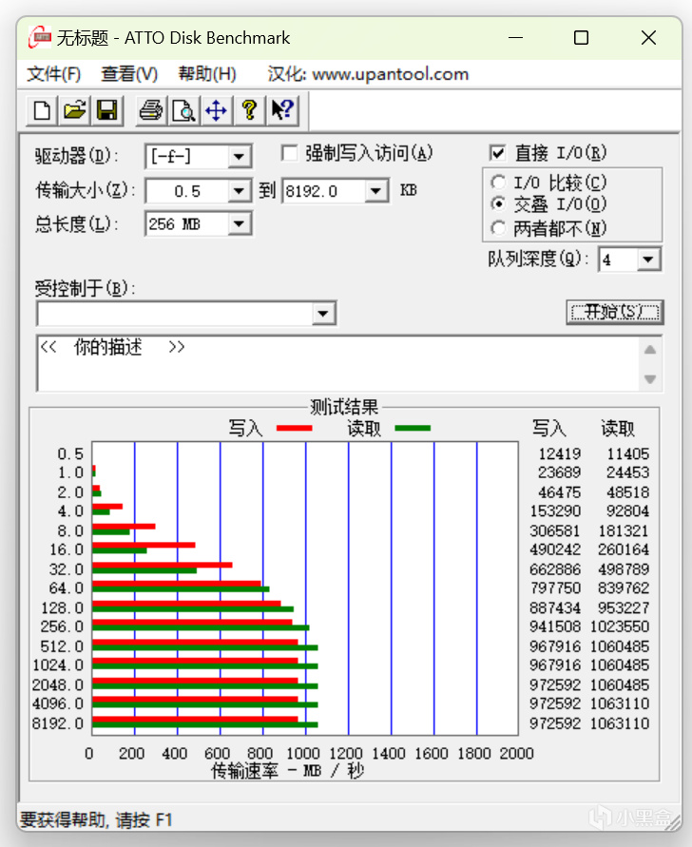Image resolution: width=692 pixels, height=847 pixels.
Task: Select the I/O 比较(C) radio button
Action: pos(498,182)
